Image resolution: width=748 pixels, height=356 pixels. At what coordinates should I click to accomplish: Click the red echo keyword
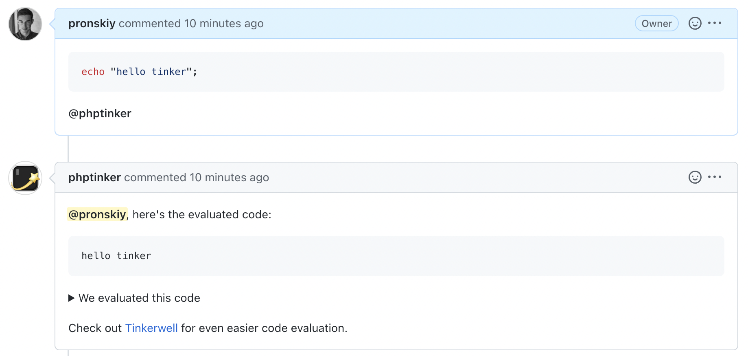[x=93, y=72]
